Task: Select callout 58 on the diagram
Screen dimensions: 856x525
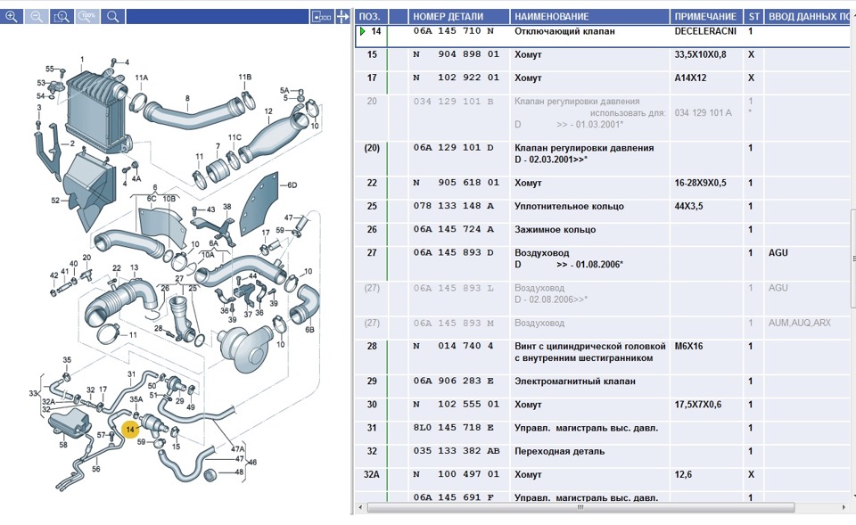Action: 63,444
